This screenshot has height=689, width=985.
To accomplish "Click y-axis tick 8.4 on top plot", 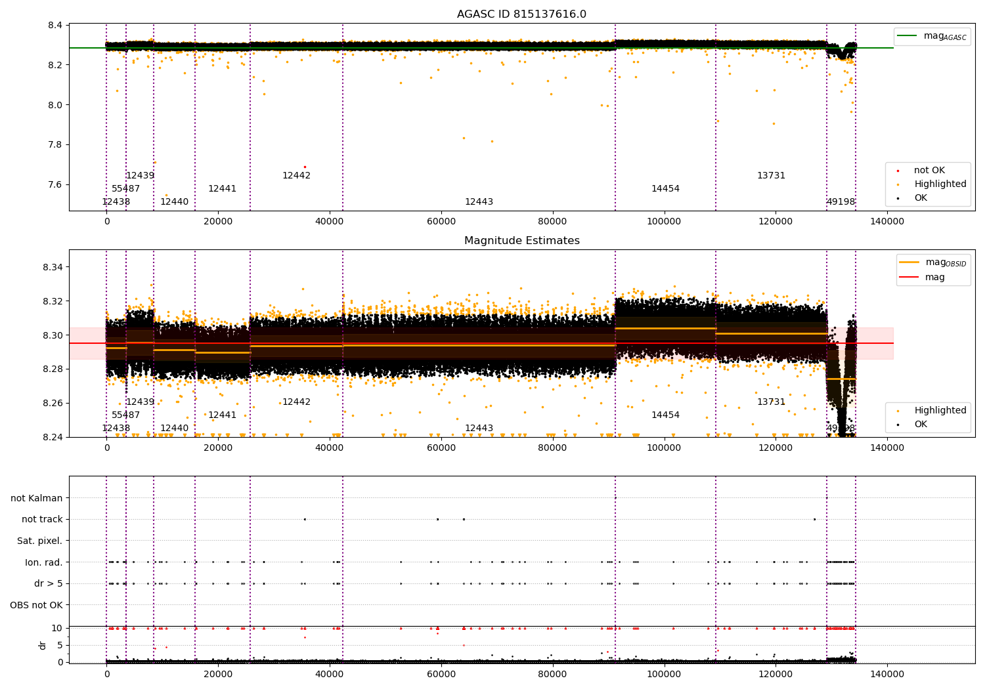I will [55, 26].
